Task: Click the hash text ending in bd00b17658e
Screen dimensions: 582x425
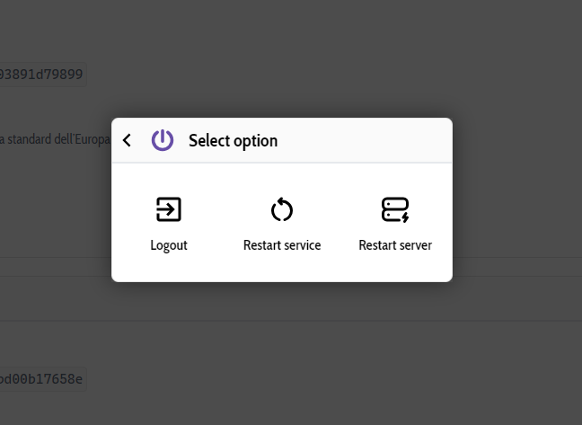Action: (42, 379)
